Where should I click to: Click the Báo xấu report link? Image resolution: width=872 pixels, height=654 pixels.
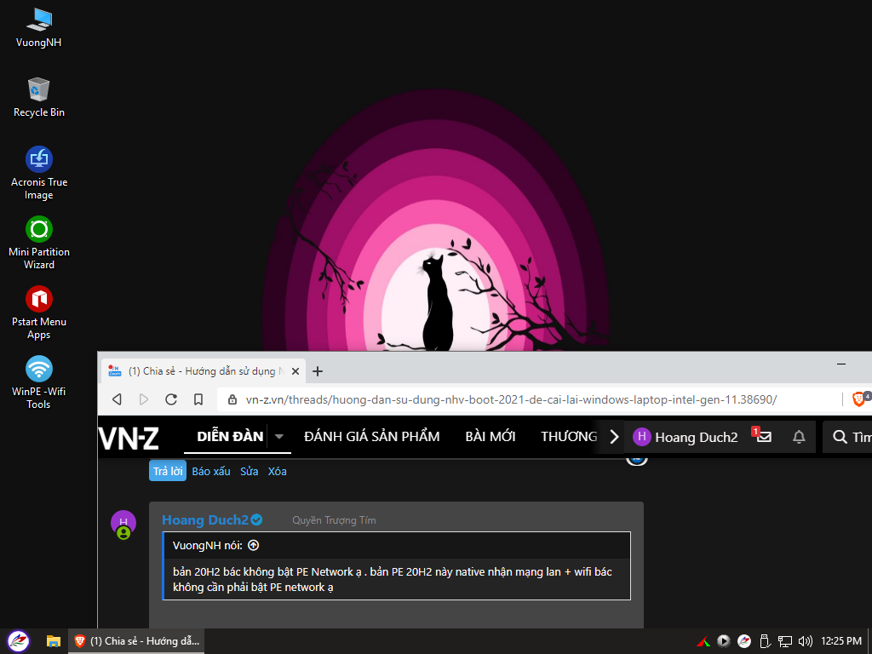[211, 471]
